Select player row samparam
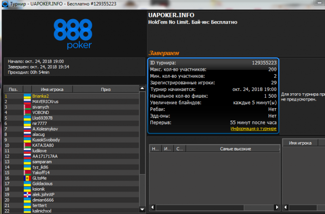This screenshot has width=325, height=214. tap(71, 162)
